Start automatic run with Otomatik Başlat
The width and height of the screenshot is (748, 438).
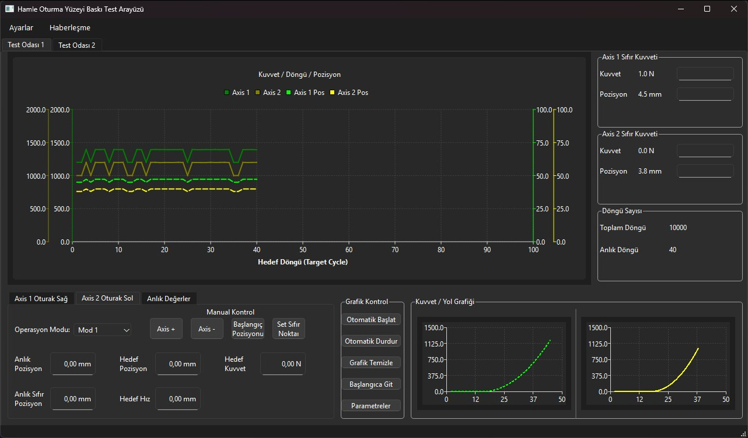(x=372, y=319)
